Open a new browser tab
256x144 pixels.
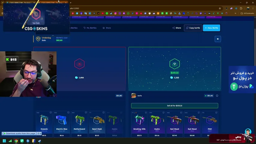[x=71, y=3]
